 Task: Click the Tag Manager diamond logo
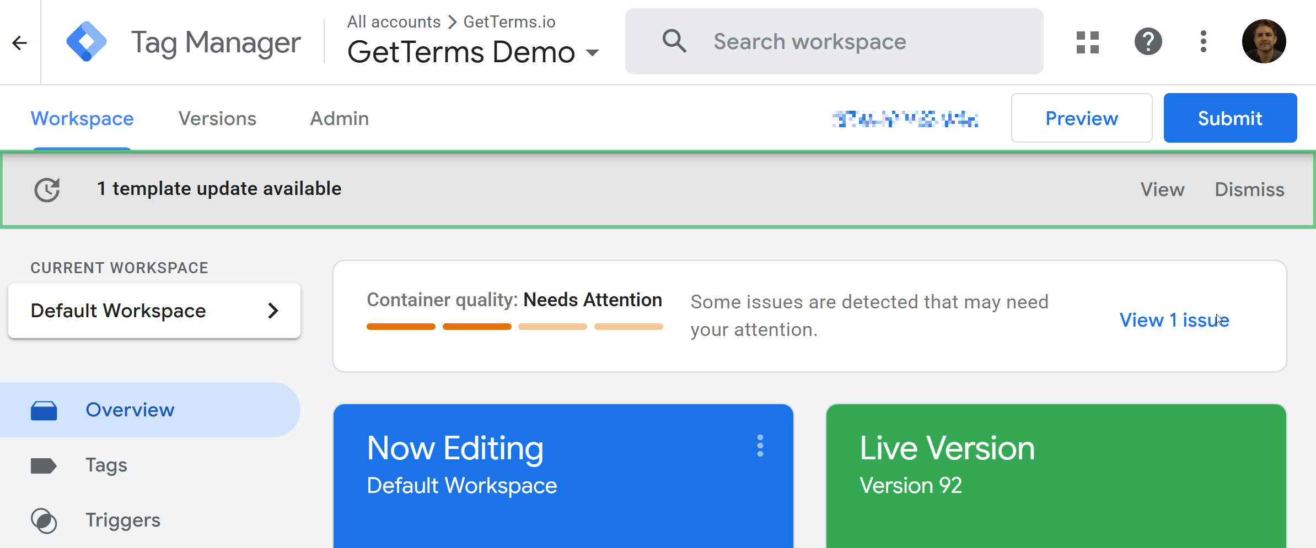pos(87,41)
